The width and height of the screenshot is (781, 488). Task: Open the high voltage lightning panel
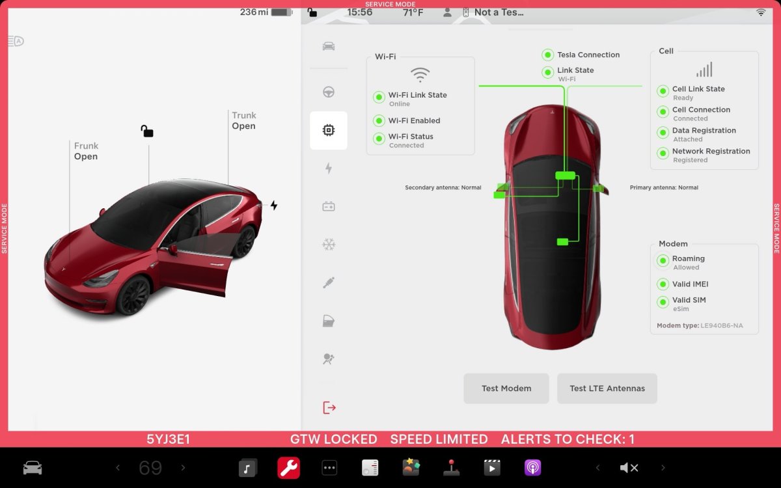click(x=329, y=168)
